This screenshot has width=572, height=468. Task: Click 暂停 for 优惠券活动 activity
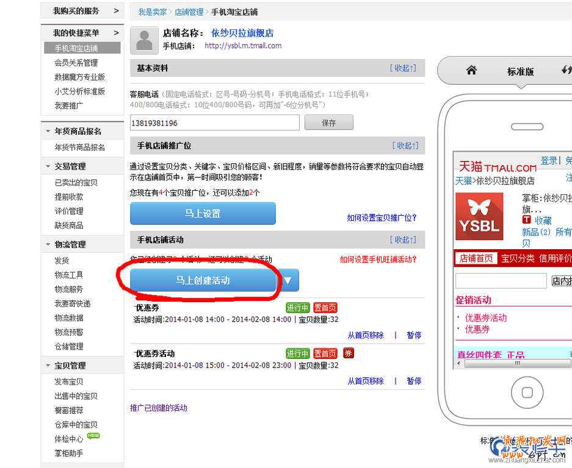414,381
